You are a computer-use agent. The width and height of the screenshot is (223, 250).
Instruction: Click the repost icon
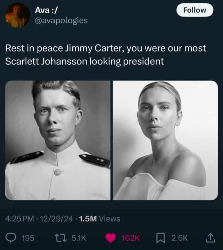[x=60, y=238]
